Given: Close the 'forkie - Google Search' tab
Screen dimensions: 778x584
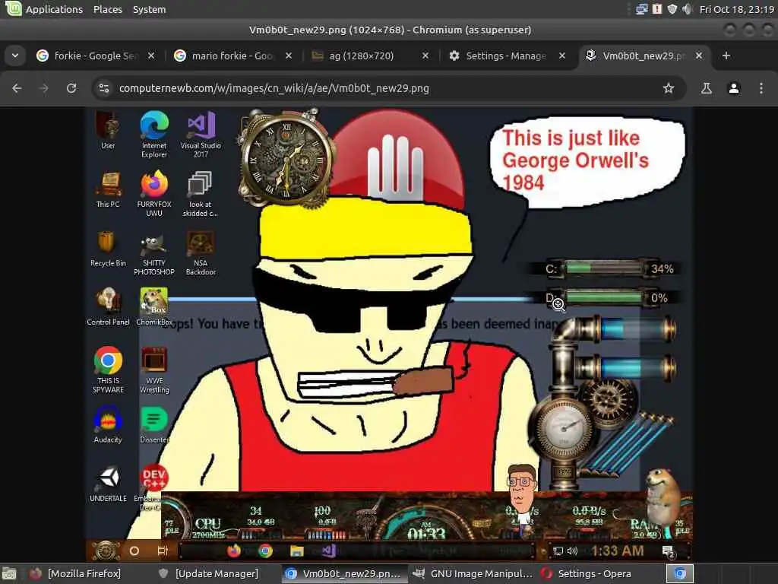Looking at the screenshot, I should [x=151, y=56].
